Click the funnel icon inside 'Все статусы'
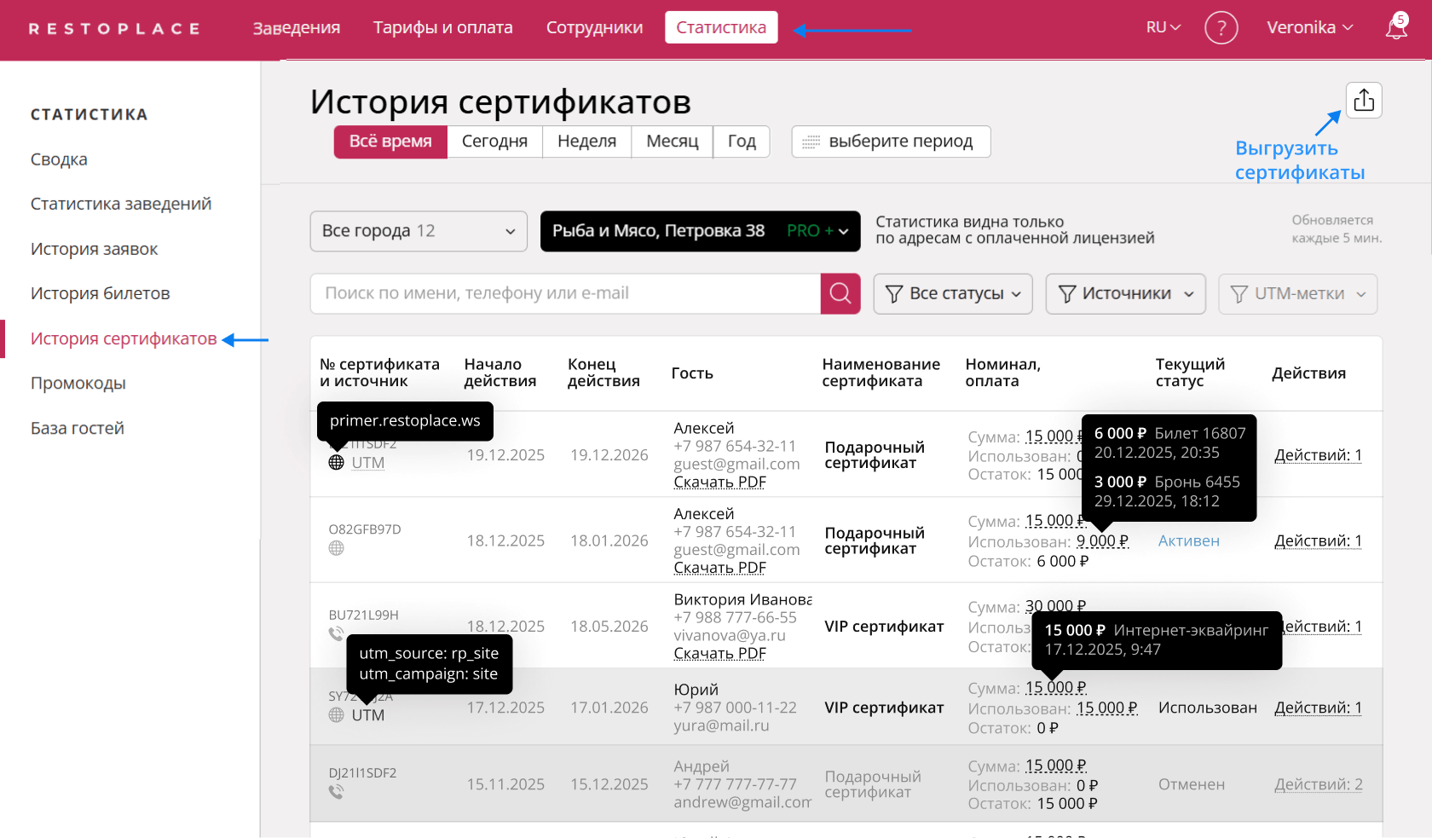The image size is (1432, 838). pyautogui.click(x=893, y=293)
